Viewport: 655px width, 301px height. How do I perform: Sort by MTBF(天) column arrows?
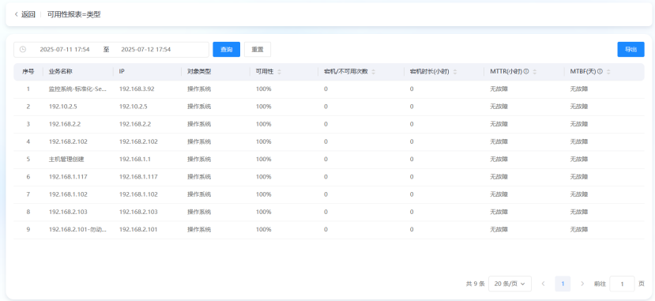pos(608,72)
